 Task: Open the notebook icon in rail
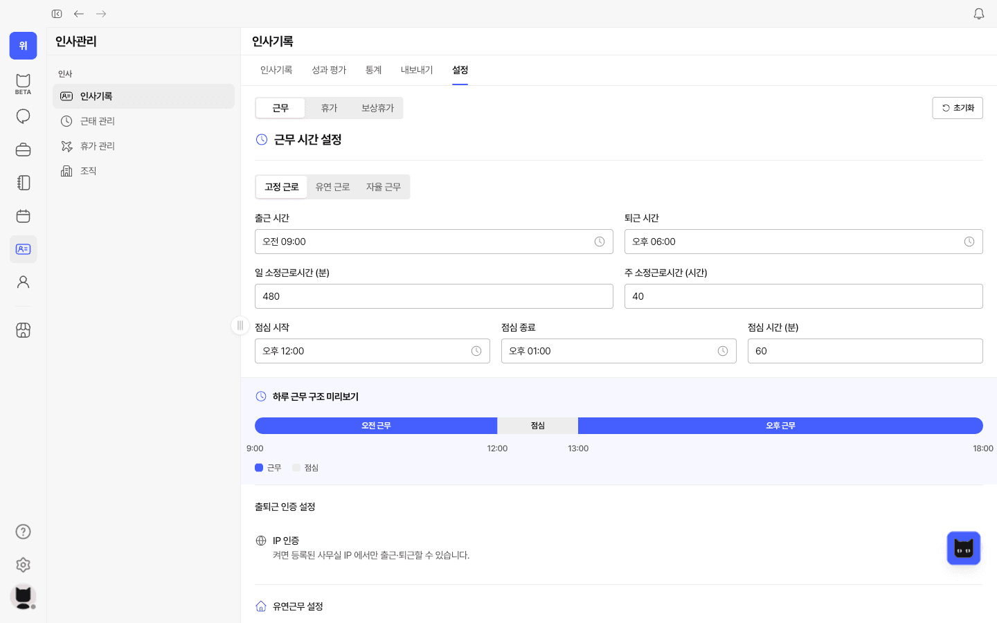23,183
